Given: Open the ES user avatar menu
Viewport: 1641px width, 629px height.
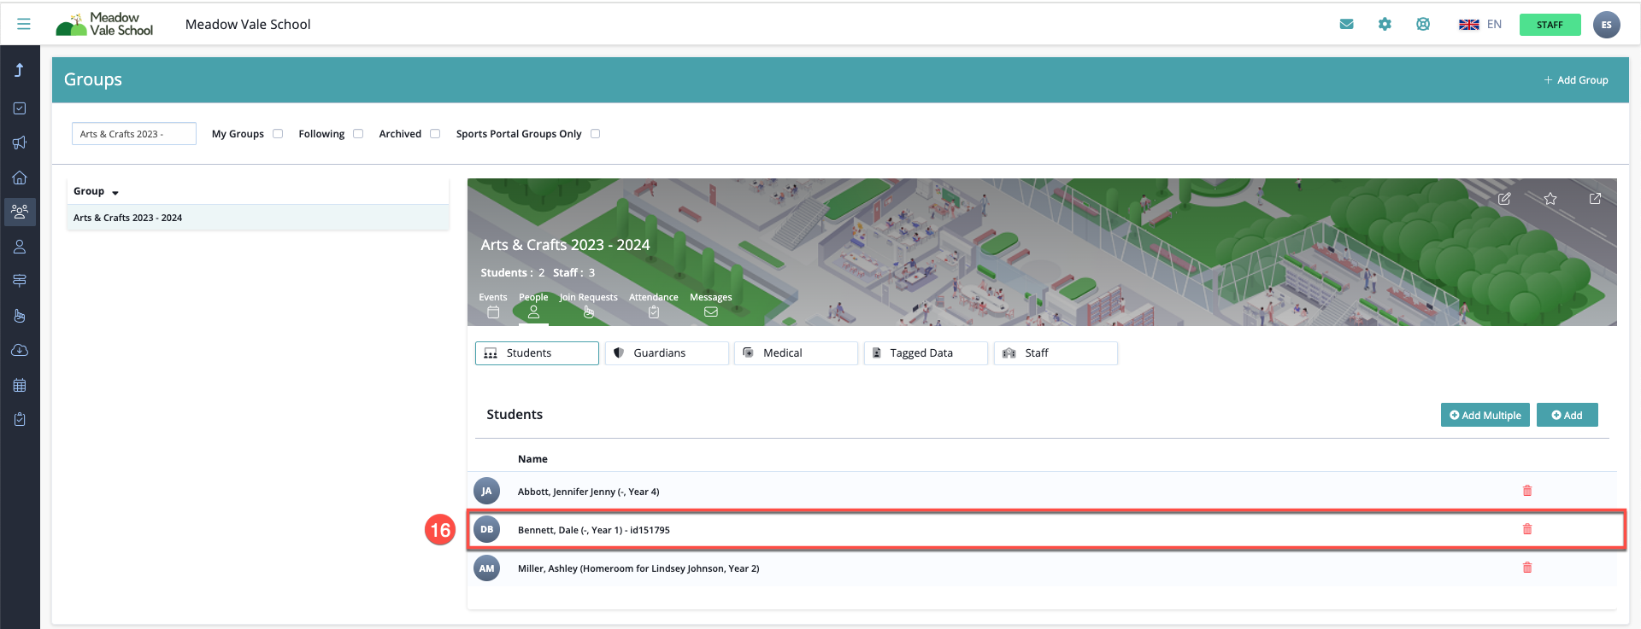Looking at the screenshot, I should (x=1606, y=25).
